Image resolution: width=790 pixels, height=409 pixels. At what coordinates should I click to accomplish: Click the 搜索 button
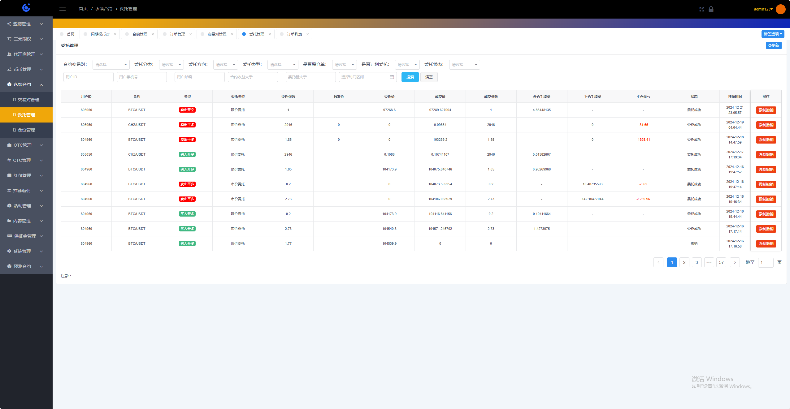410,77
